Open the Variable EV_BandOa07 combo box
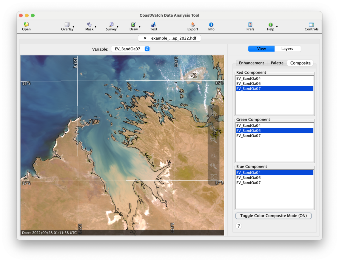Image resolution: width=339 pixels, height=262 pixels. pos(130,49)
